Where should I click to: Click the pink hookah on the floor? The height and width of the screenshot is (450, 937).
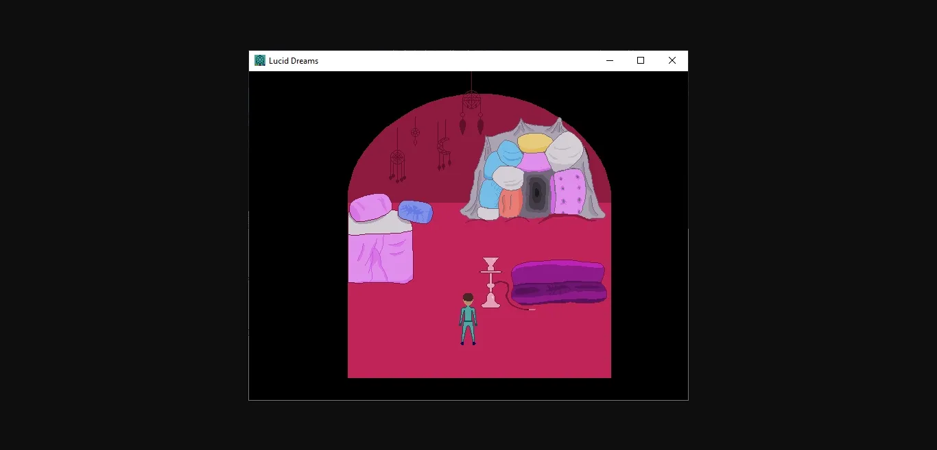coord(490,284)
